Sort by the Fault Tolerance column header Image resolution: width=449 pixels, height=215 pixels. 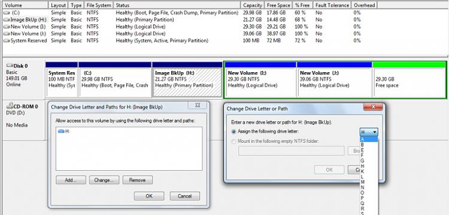pos(332,5)
